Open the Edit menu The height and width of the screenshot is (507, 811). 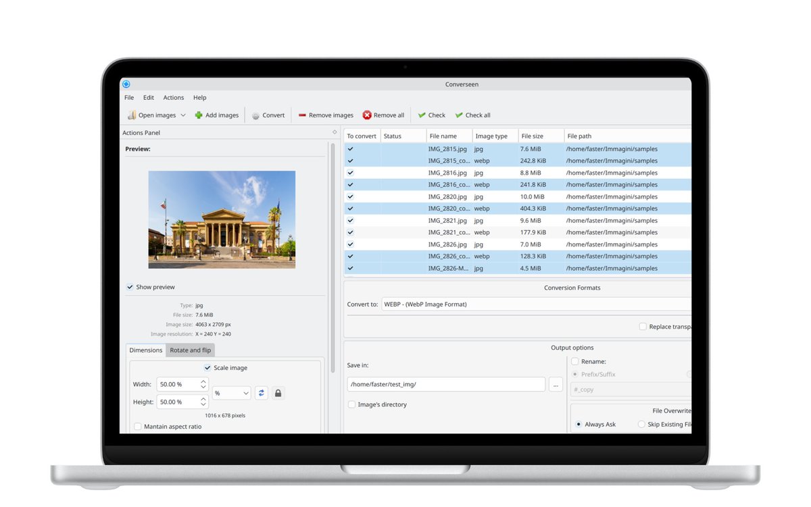click(x=149, y=98)
